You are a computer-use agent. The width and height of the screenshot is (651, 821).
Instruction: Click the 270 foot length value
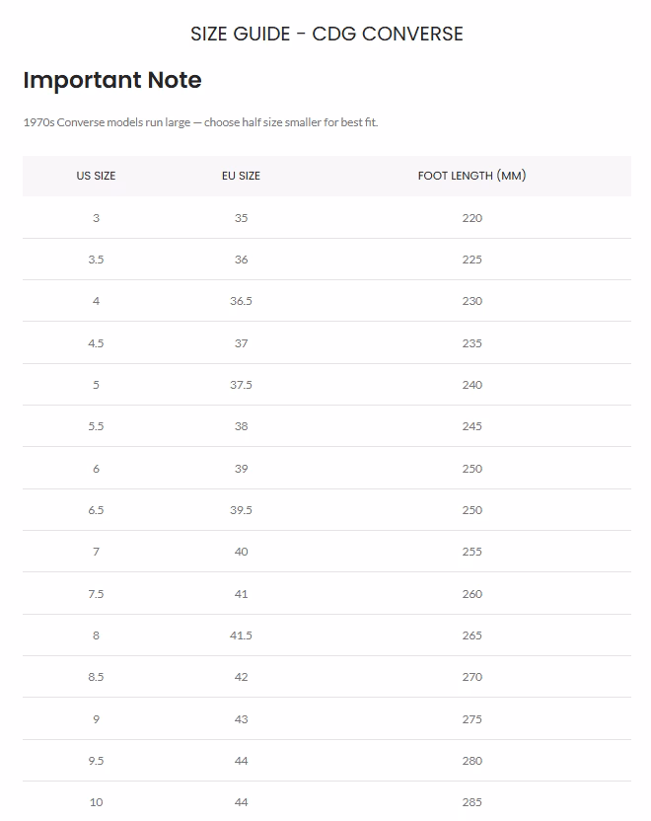[471, 677]
